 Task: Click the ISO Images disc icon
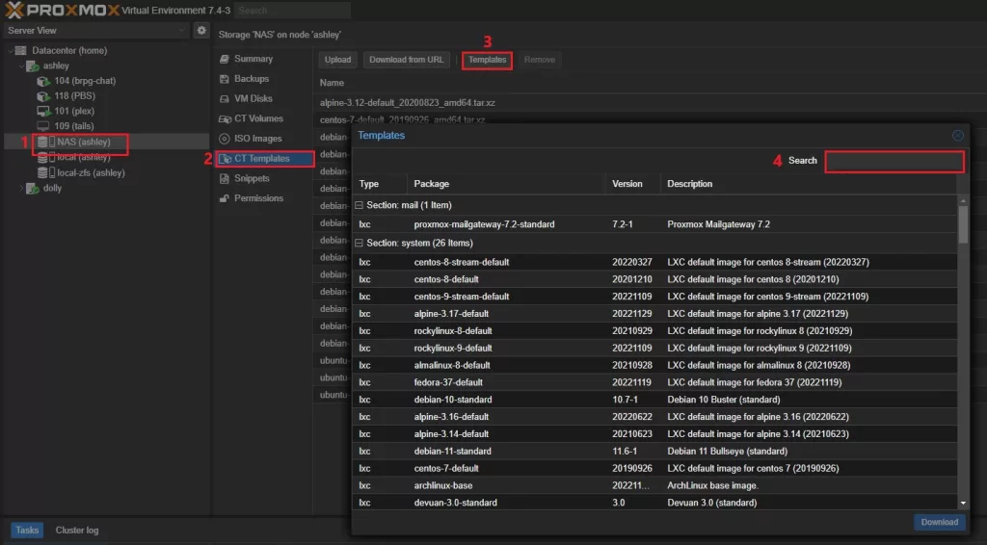pyautogui.click(x=224, y=139)
